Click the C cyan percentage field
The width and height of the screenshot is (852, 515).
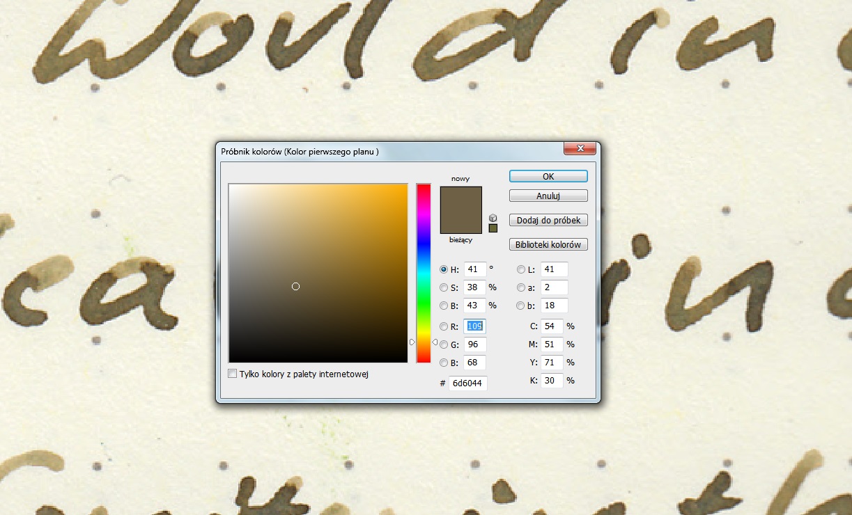551,326
